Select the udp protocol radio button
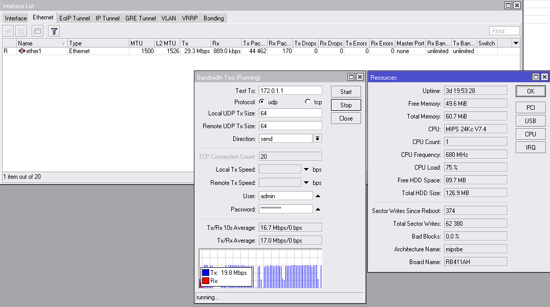Screen dimensions: 550x307 [x=262, y=102]
